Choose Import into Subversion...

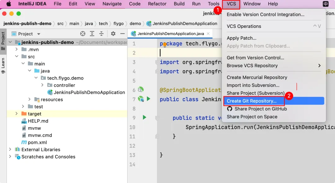click(274, 85)
